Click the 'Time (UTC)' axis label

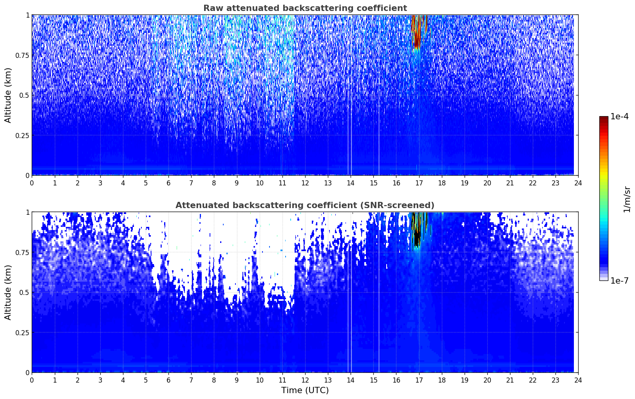coord(305,390)
